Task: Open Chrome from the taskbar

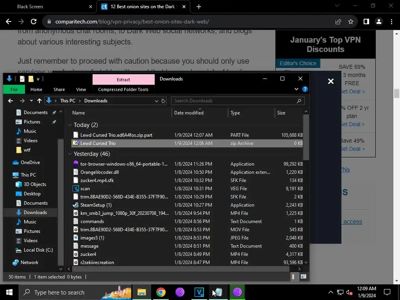Action: pyautogui.click(x=161, y=292)
